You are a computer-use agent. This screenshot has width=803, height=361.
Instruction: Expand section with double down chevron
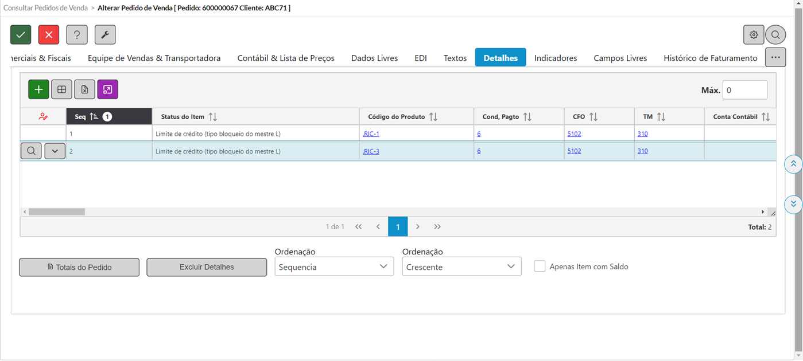click(793, 204)
